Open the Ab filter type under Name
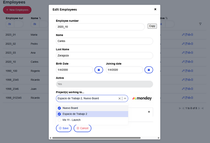210x143 pixels. (34, 24)
